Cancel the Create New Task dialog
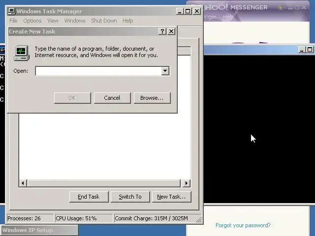The height and width of the screenshot is (236, 315). [112, 98]
